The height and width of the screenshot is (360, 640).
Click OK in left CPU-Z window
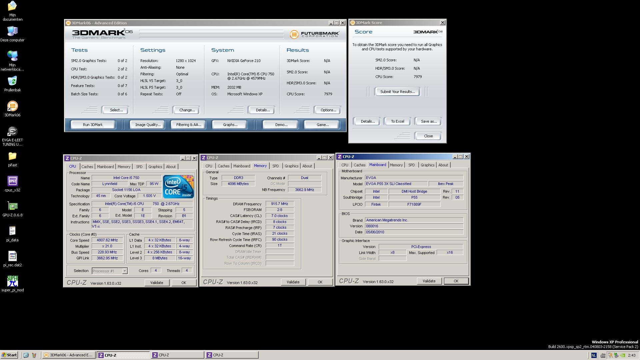point(184,283)
